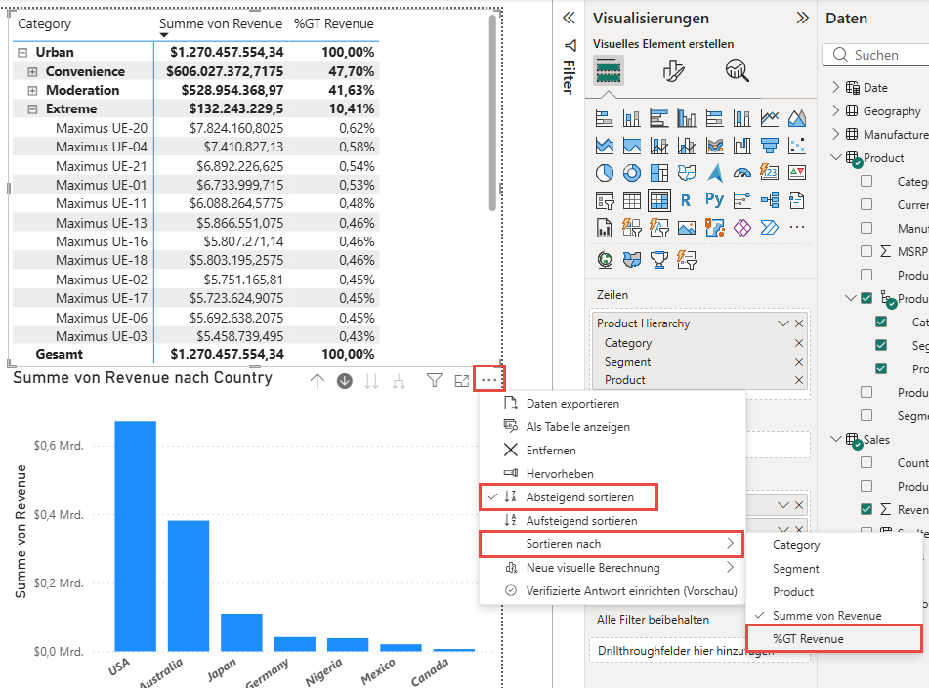Click the Suchen search field
The width and height of the screenshot is (929, 688).
pyautogui.click(x=876, y=55)
